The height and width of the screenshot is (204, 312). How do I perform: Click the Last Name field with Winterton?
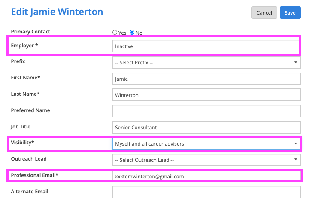click(x=206, y=95)
